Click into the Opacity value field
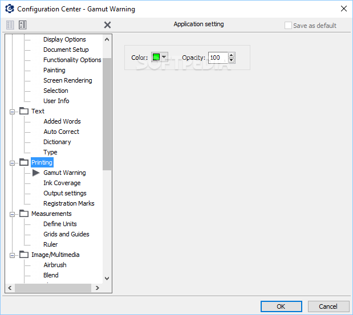This screenshot has width=353, height=315. pyautogui.click(x=218, y=58)
